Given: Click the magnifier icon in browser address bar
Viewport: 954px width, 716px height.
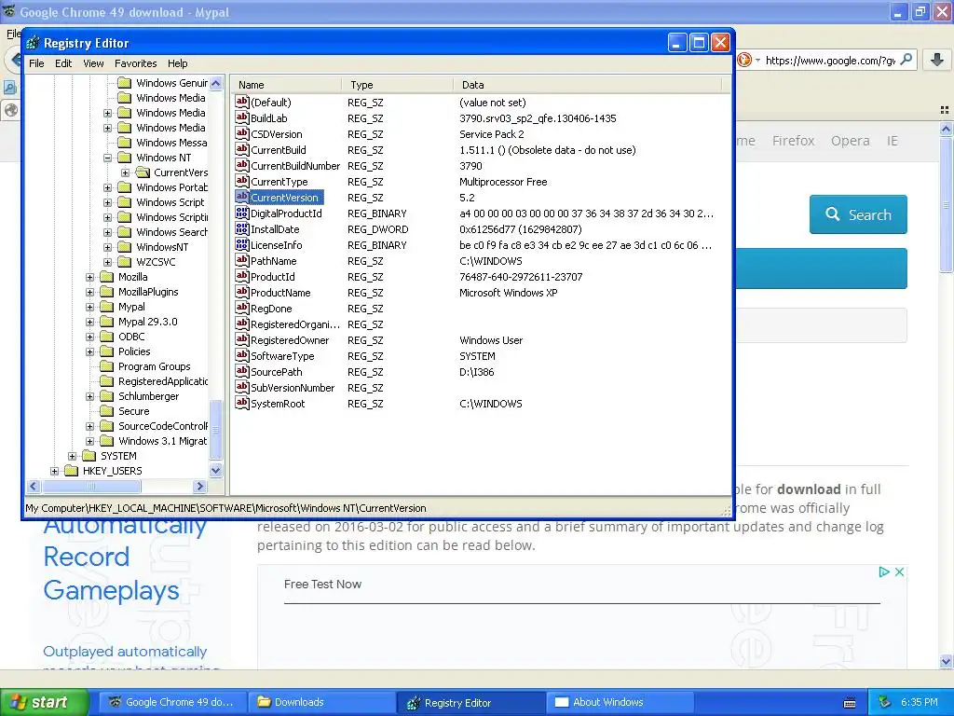Looking at the screenshot, I should click(906, 60).
